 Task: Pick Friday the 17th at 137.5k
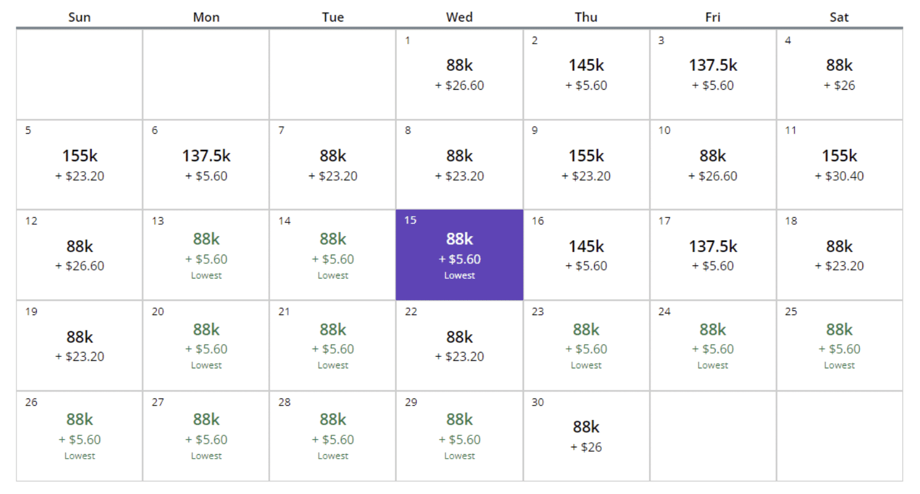click(x=712, y=255)
